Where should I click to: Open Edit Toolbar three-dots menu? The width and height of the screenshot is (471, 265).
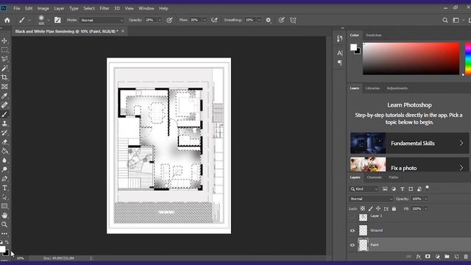(x=4, y=233)
